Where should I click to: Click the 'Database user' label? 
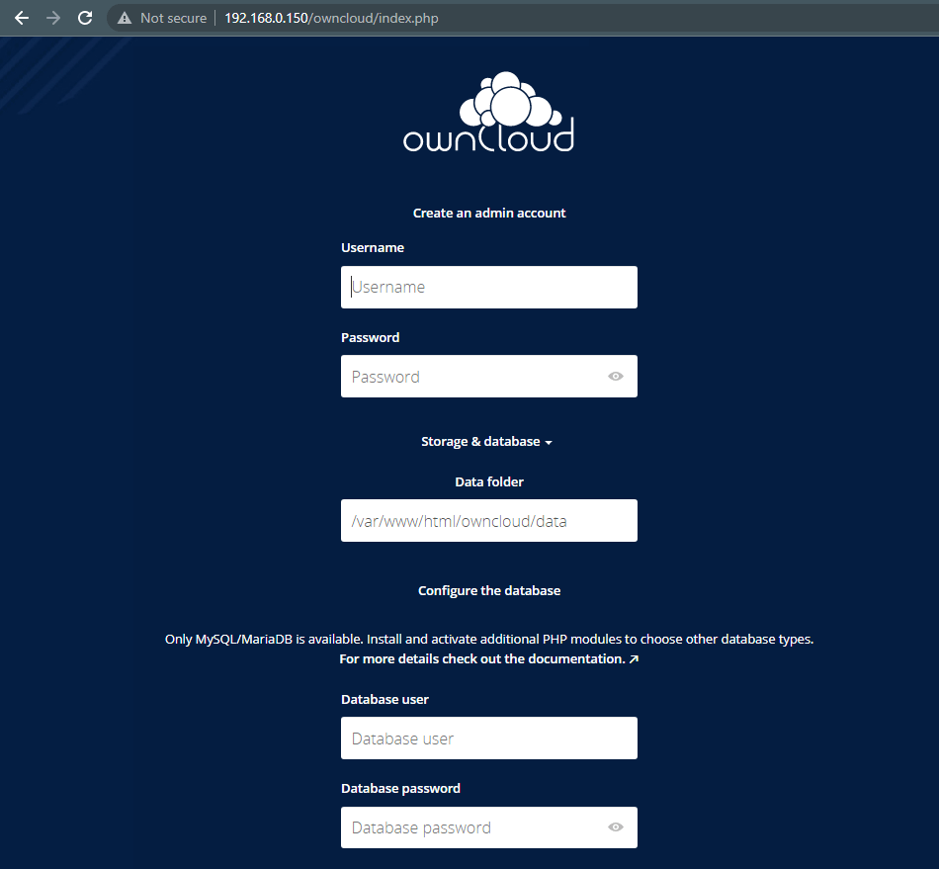click(x=384, y=700)
